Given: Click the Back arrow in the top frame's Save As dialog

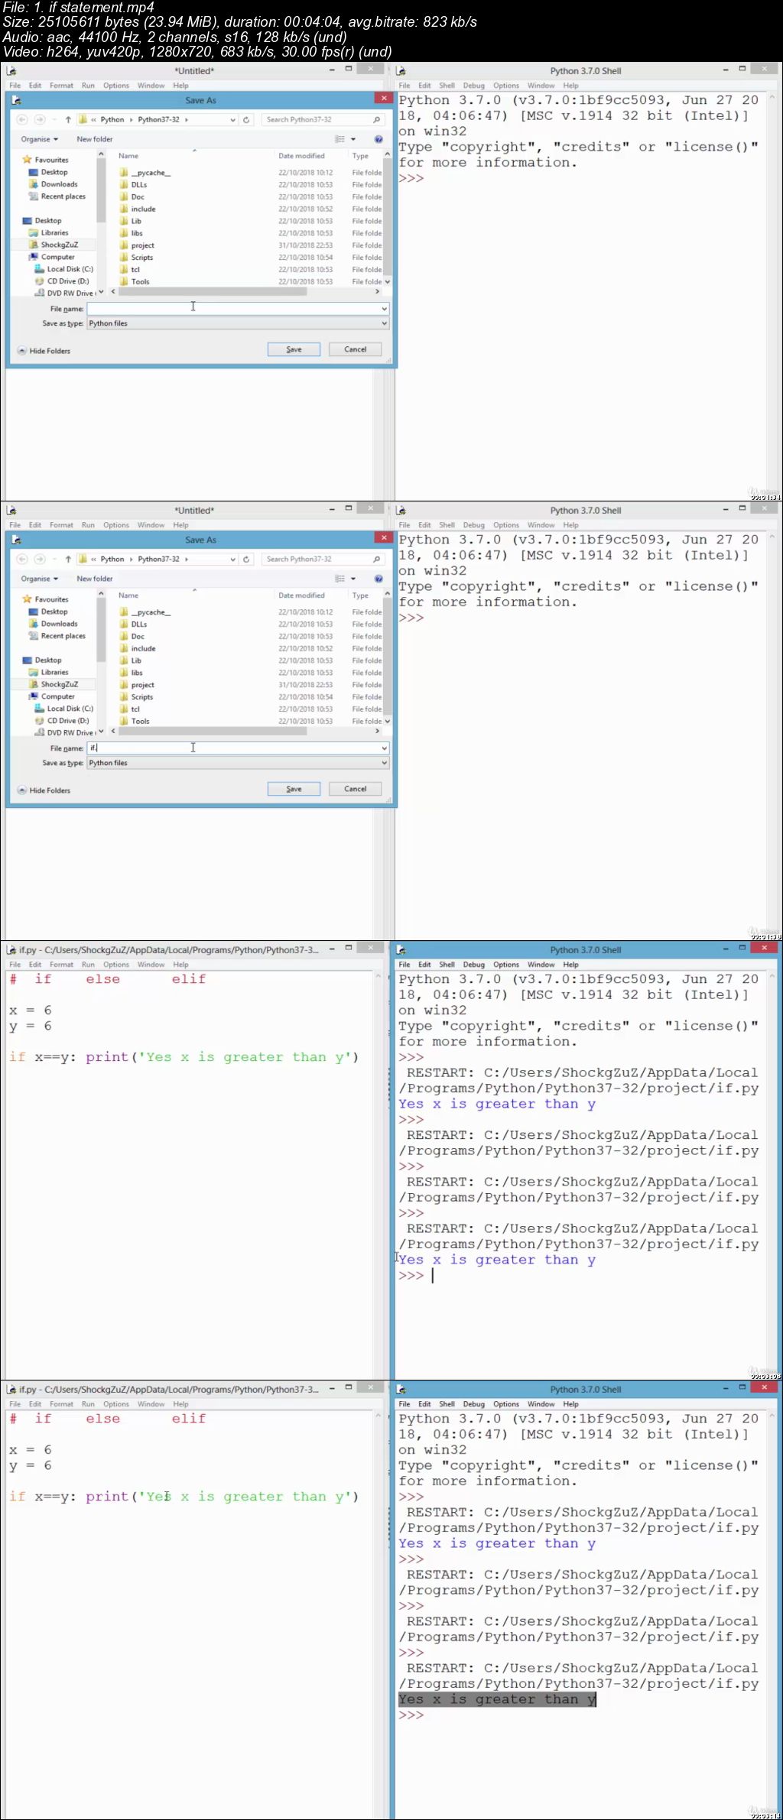Looking at the screenshot, I should 22,119.
